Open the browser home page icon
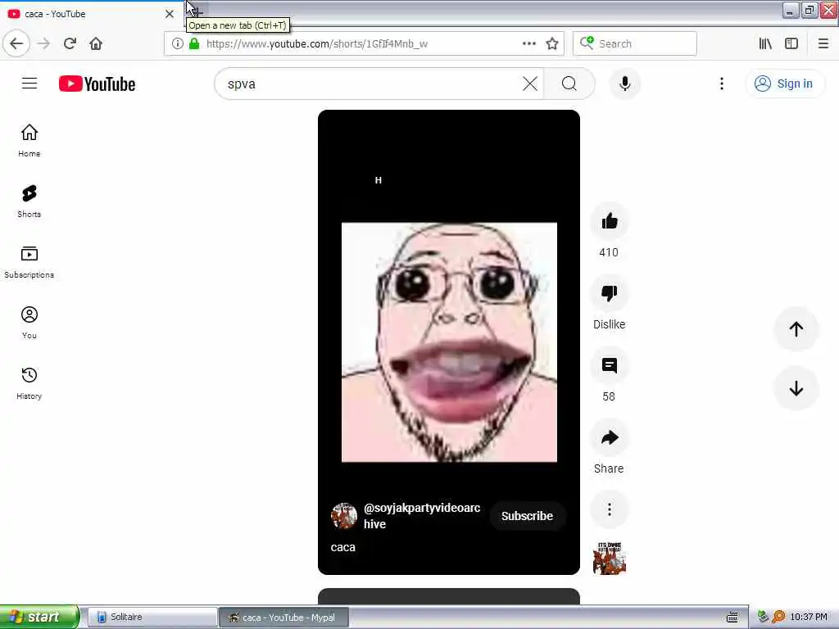 [96, 43]
